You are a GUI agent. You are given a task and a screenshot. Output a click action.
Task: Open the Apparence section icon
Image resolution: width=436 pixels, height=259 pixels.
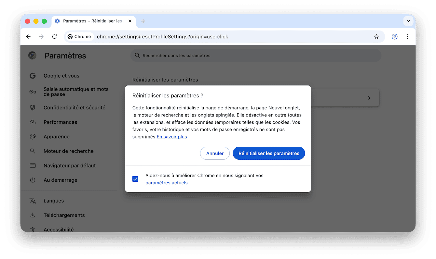[33, 137]
